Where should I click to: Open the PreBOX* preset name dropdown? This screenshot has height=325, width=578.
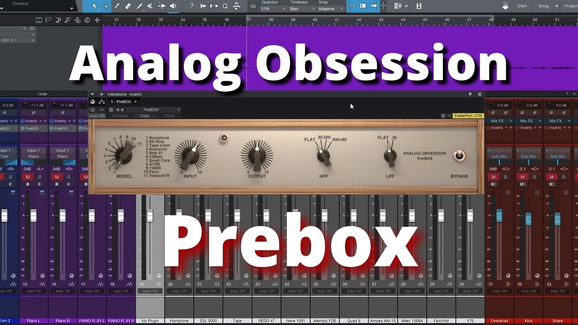click(x=154, y=110)
